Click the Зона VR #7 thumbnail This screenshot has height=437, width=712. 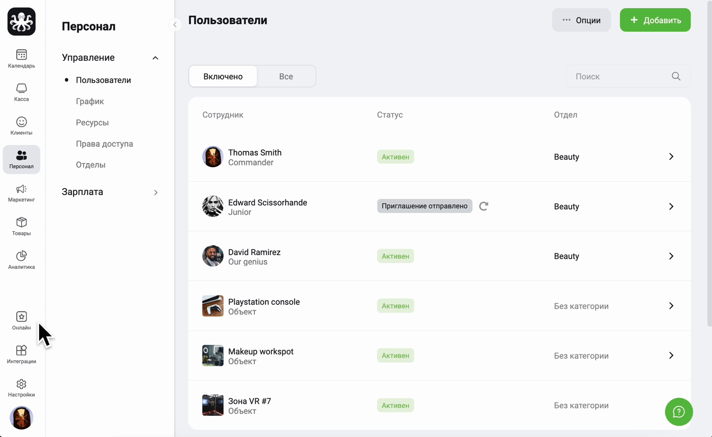(213, 405)
